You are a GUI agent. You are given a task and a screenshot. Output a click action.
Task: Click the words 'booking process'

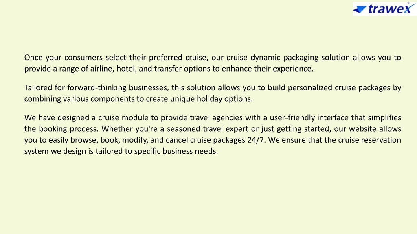[x=68, y=129]
